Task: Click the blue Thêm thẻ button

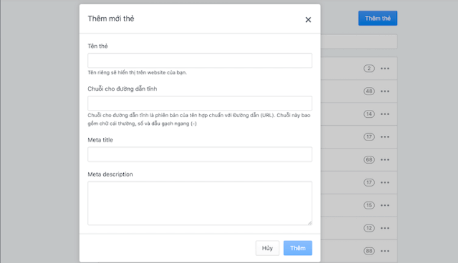Action: pos(377,18)
